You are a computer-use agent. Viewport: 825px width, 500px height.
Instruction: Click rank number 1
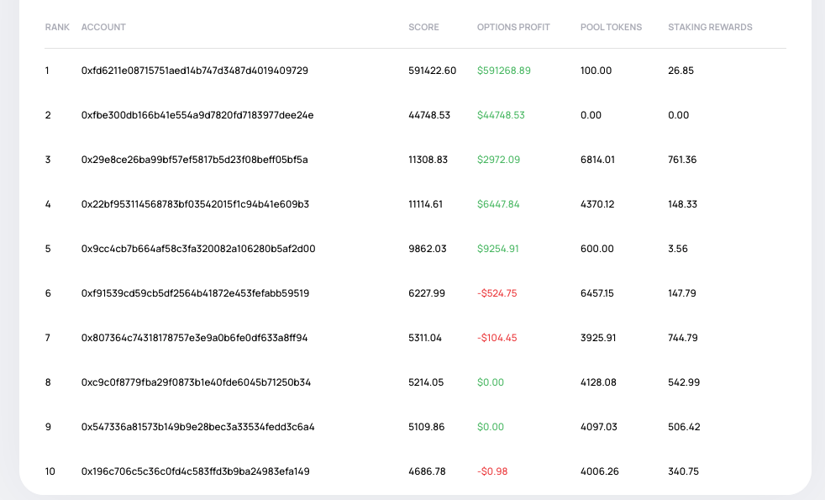(x=47, y=71)
